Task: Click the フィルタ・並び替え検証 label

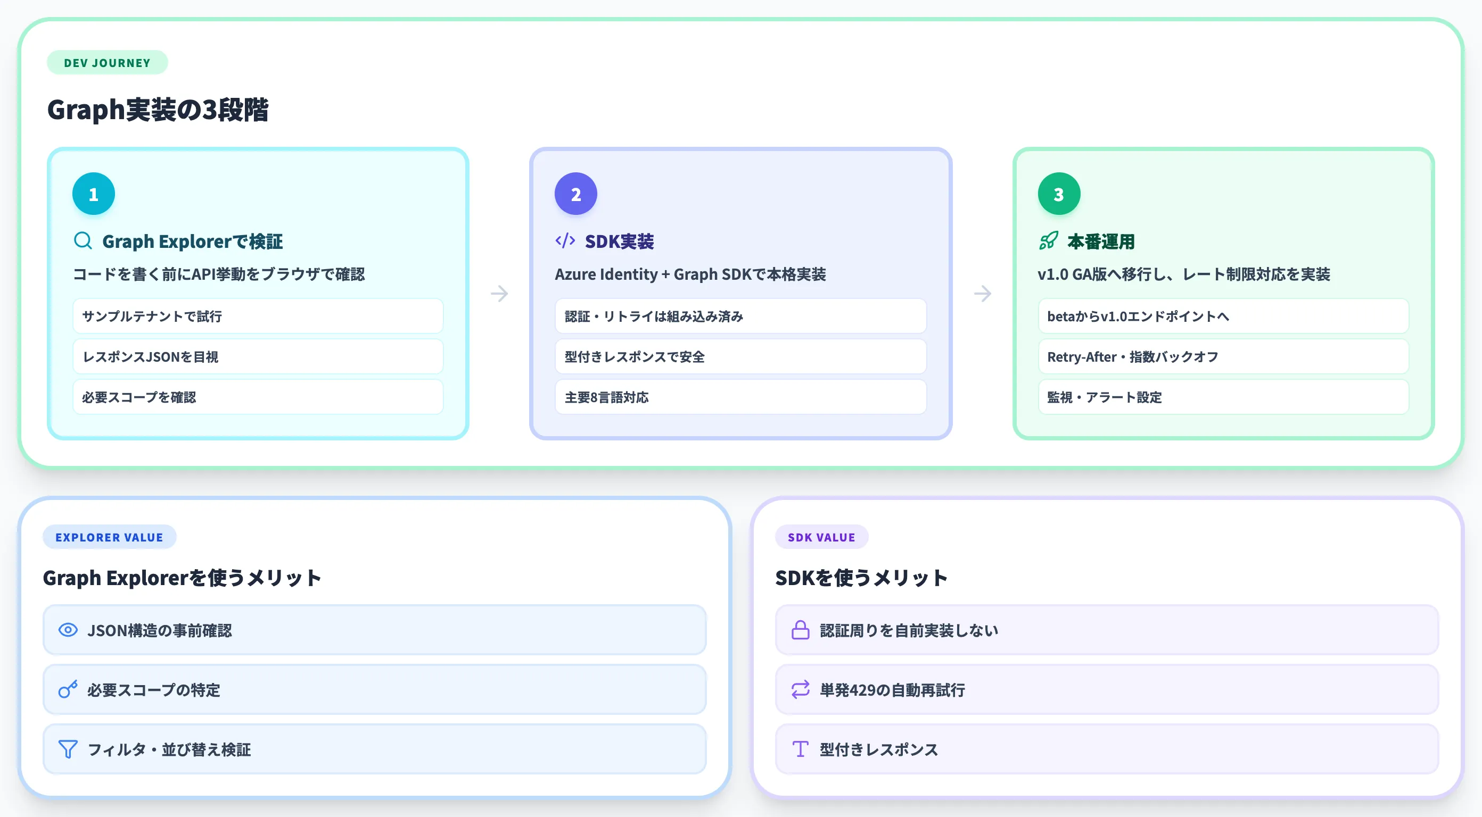Action: 169,750
